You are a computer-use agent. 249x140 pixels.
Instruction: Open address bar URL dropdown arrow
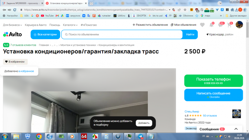coord(170,10)
